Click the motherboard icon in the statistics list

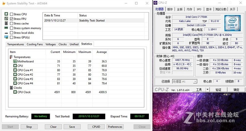pyautogui.click(x=15, y=61)
